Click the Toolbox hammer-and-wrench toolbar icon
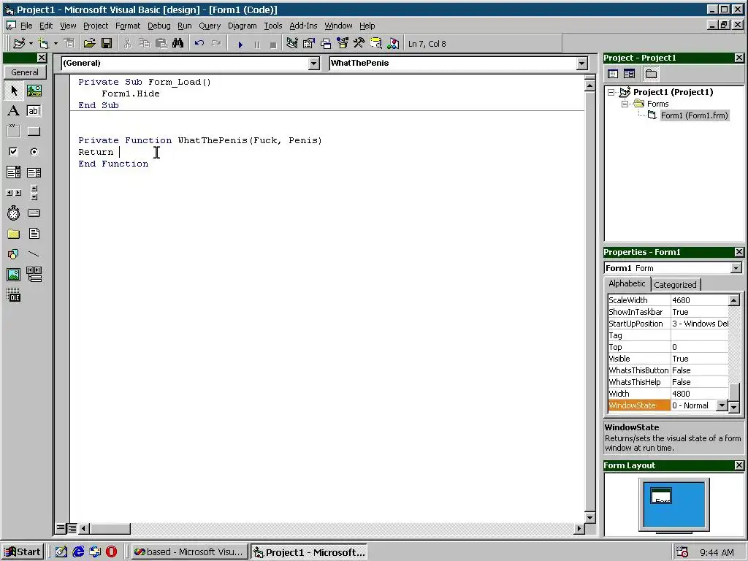748x561 pixels. 359,44
